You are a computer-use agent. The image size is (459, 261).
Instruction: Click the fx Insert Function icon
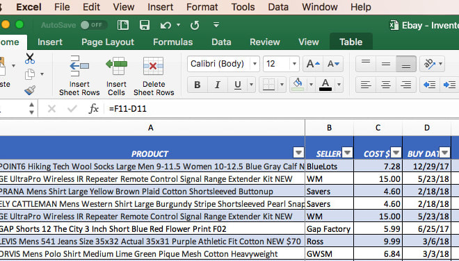pos(93,109)
